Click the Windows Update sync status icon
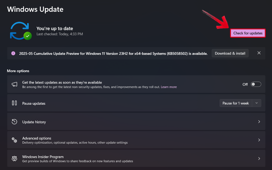The width and height of the screenshot is (272, 170). (21, 31)
